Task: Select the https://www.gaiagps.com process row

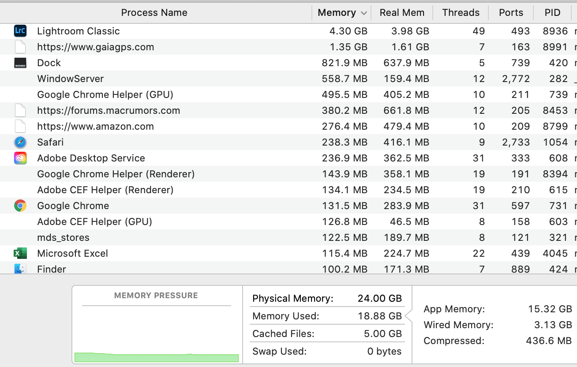Action: click(288, 47)
